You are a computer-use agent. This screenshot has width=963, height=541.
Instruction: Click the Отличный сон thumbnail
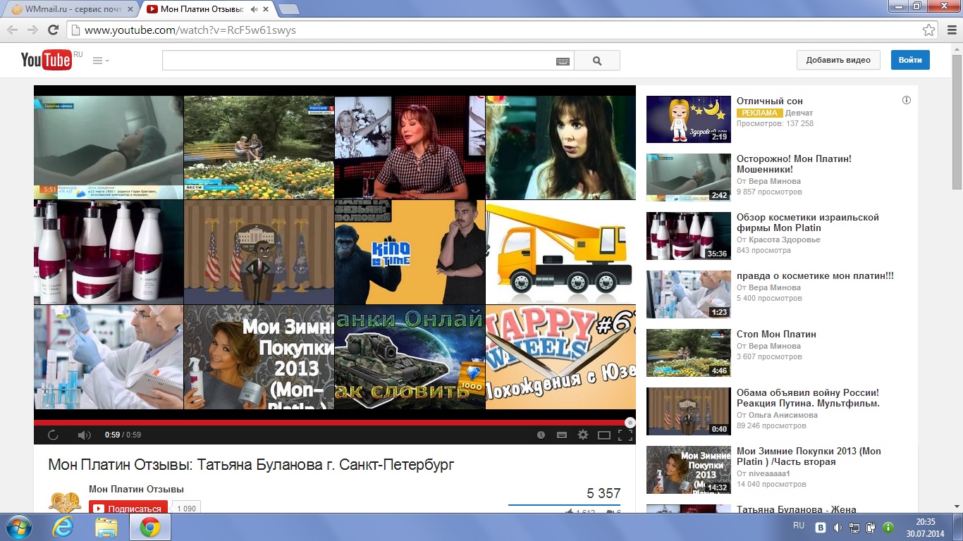[x=689, y=119]
